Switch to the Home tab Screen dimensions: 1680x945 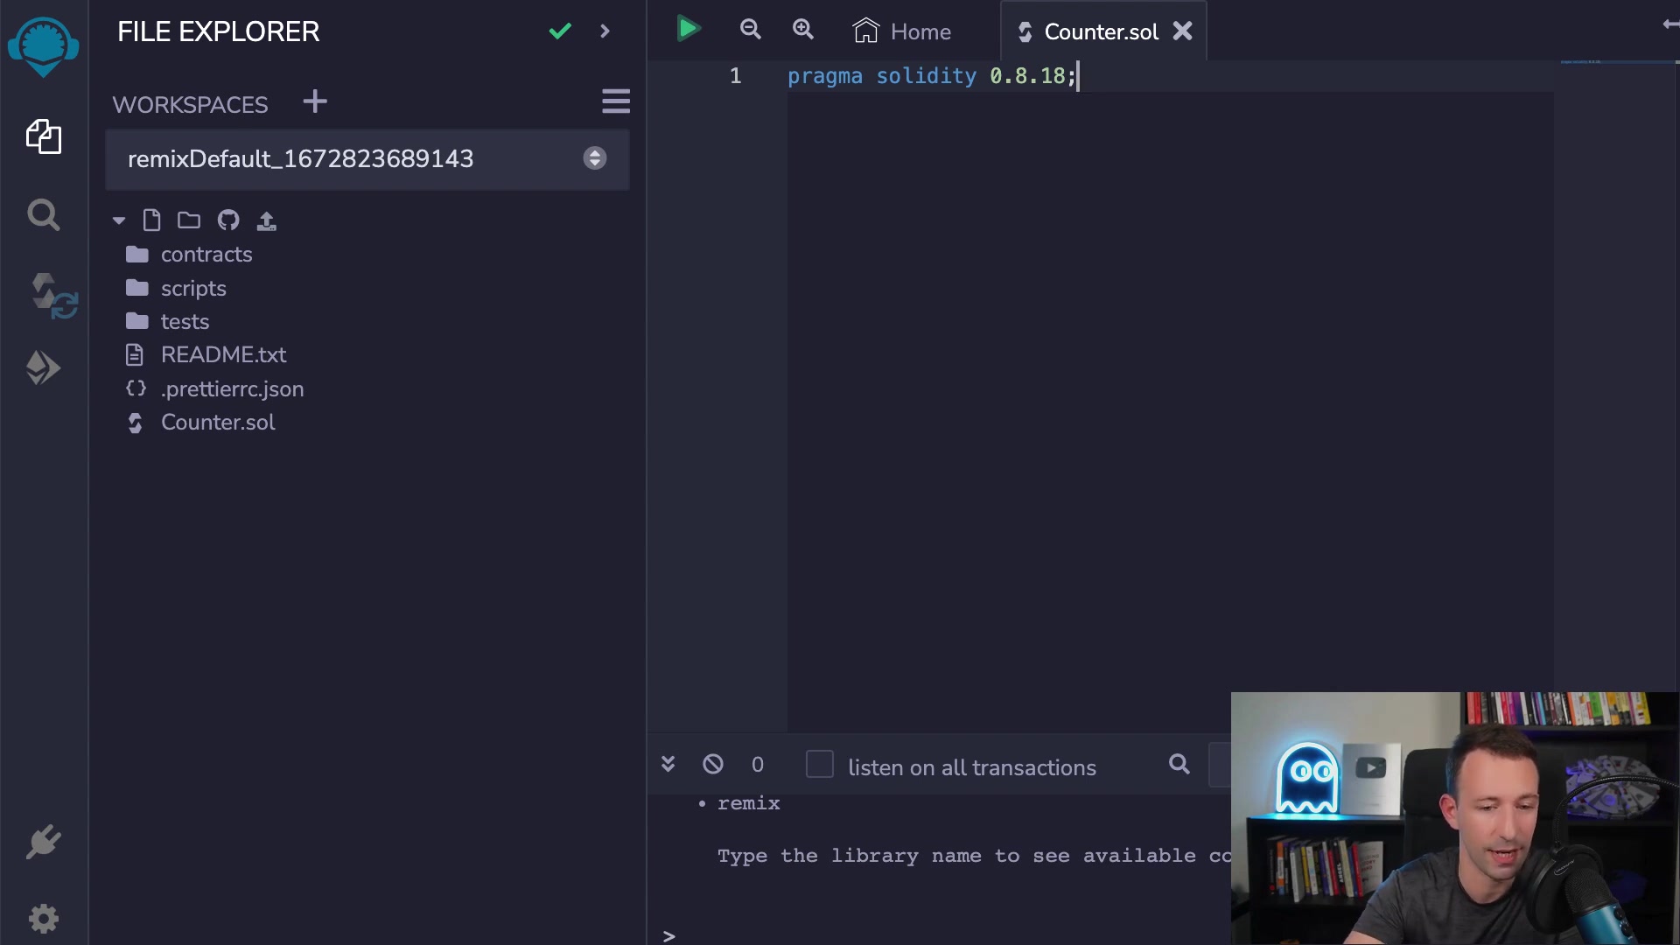tap(903, 31)
